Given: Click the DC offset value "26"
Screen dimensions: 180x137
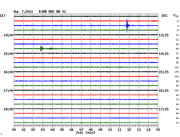Looking at the screenshot, I should click(x=177, y=44).
